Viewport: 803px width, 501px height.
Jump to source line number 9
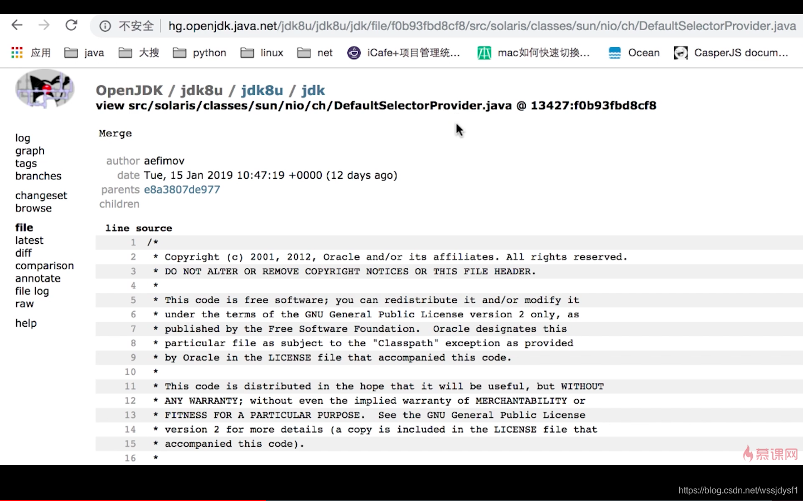coord(133,357)
